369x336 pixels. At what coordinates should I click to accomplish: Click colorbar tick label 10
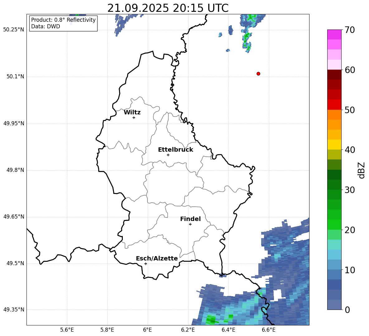pos(350,270)
